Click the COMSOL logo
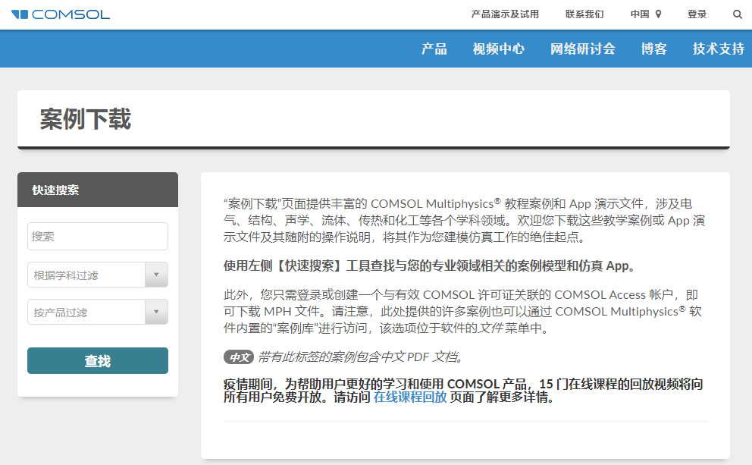This screenshot has height=465, width=752. pyautogui.click(x=61, y=14)
